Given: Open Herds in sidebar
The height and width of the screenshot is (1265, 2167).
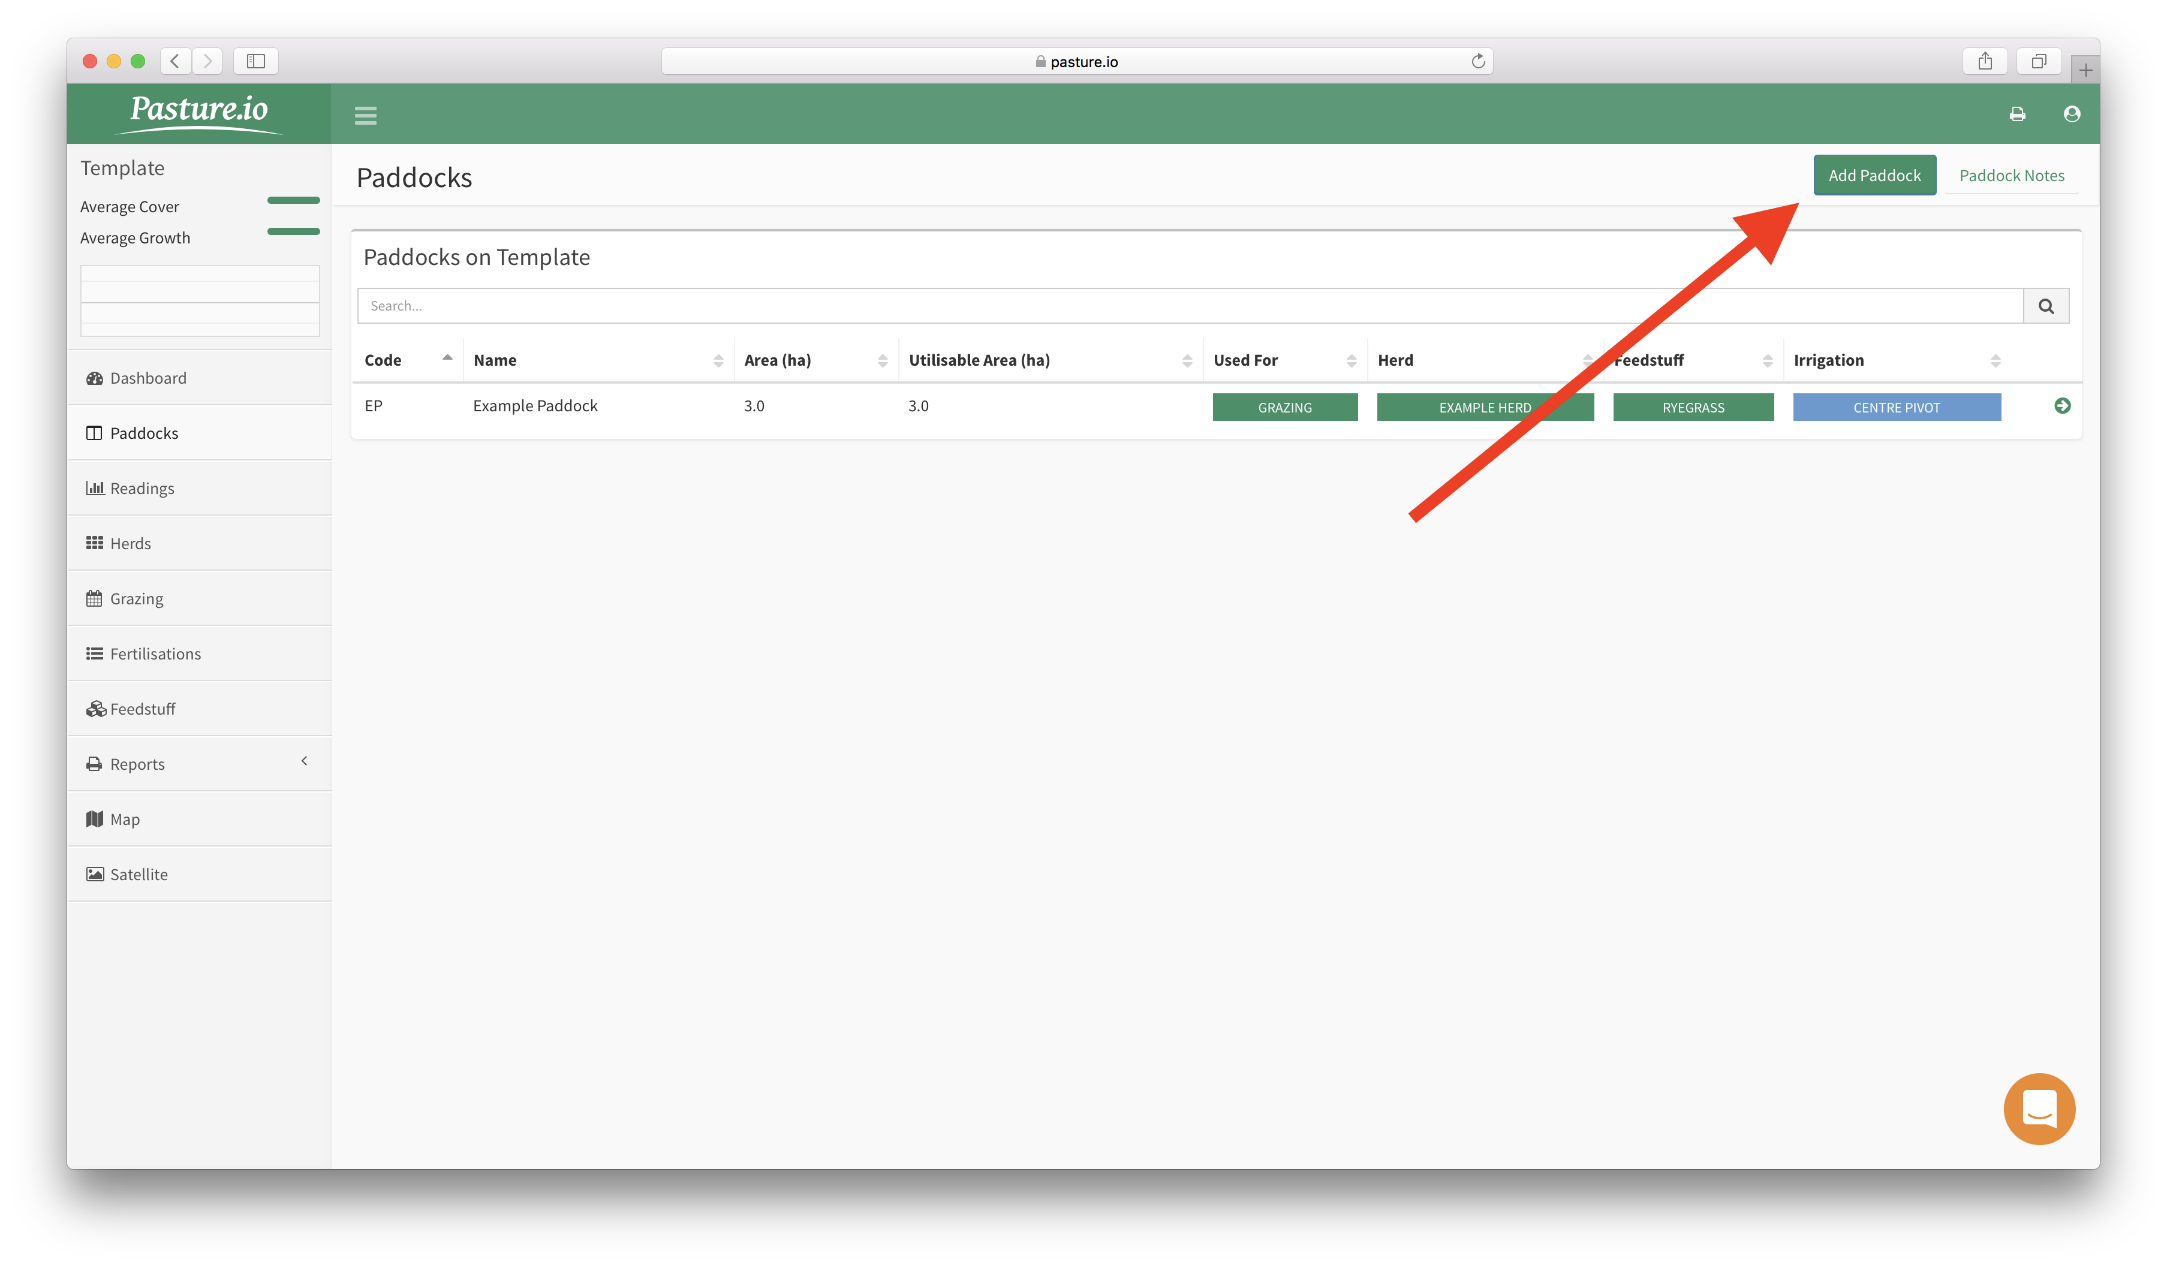Looking at the screenshot, I should click(x=200, y=544).
